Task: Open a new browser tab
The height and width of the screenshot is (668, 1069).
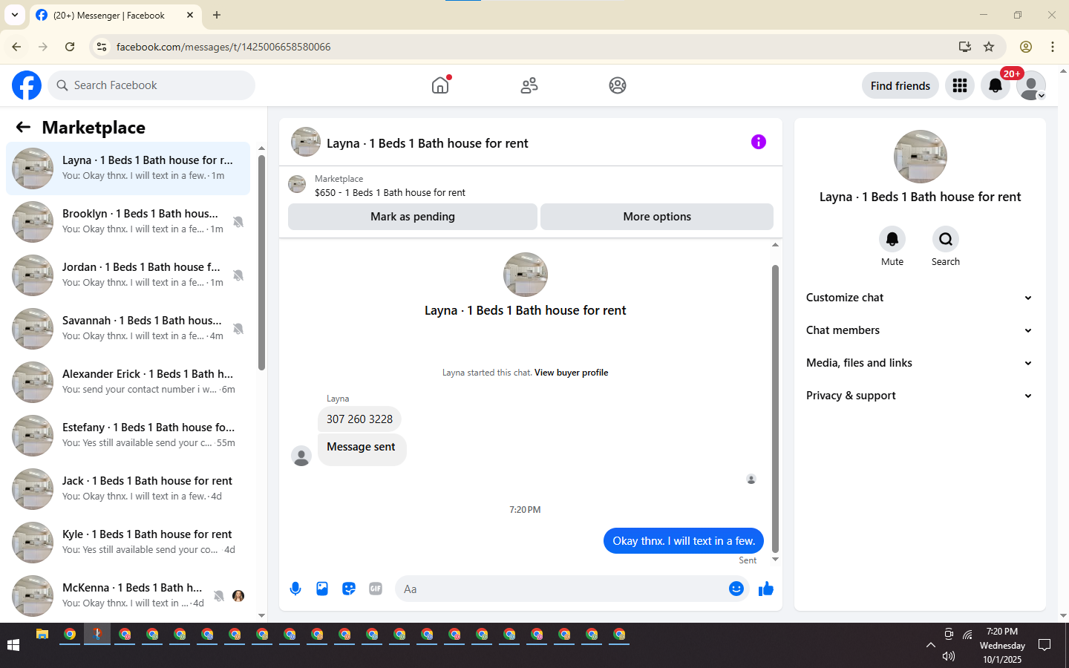Action: (217, 15)
